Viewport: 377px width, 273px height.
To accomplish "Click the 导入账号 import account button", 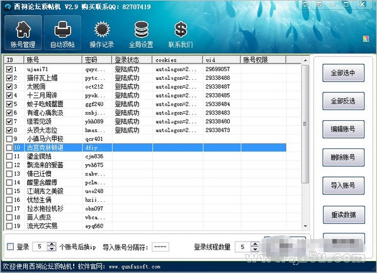I will click(343, 186).
